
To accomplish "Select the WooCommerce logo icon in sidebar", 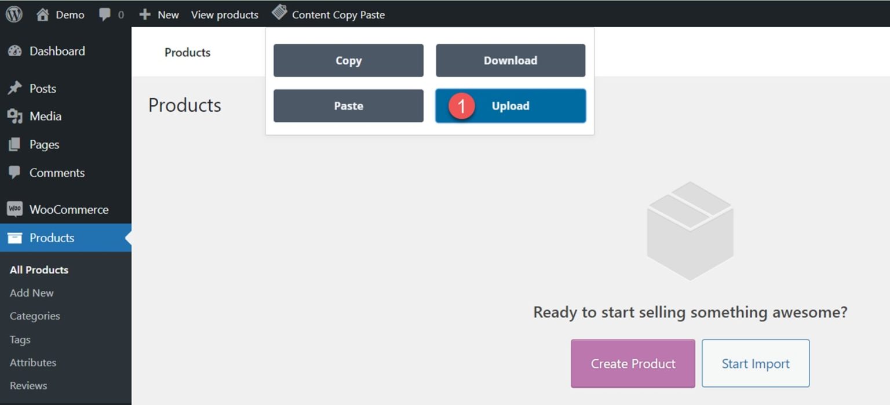I will click(14, 209).
